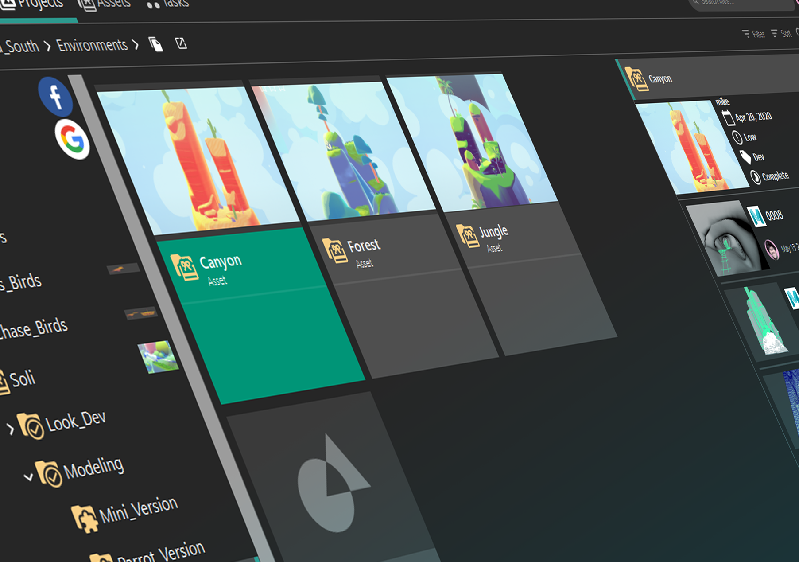The height and width of the screenshot is (562, 799).
Task: Collapse the Modeling tree folder
Action: 28,477
